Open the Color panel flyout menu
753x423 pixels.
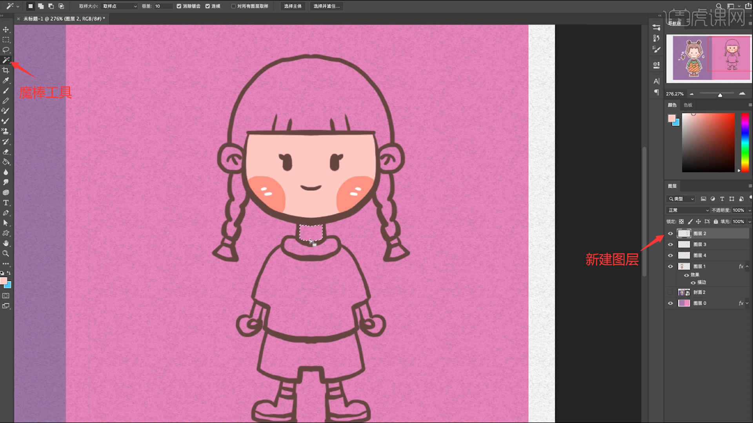point(750,105)
